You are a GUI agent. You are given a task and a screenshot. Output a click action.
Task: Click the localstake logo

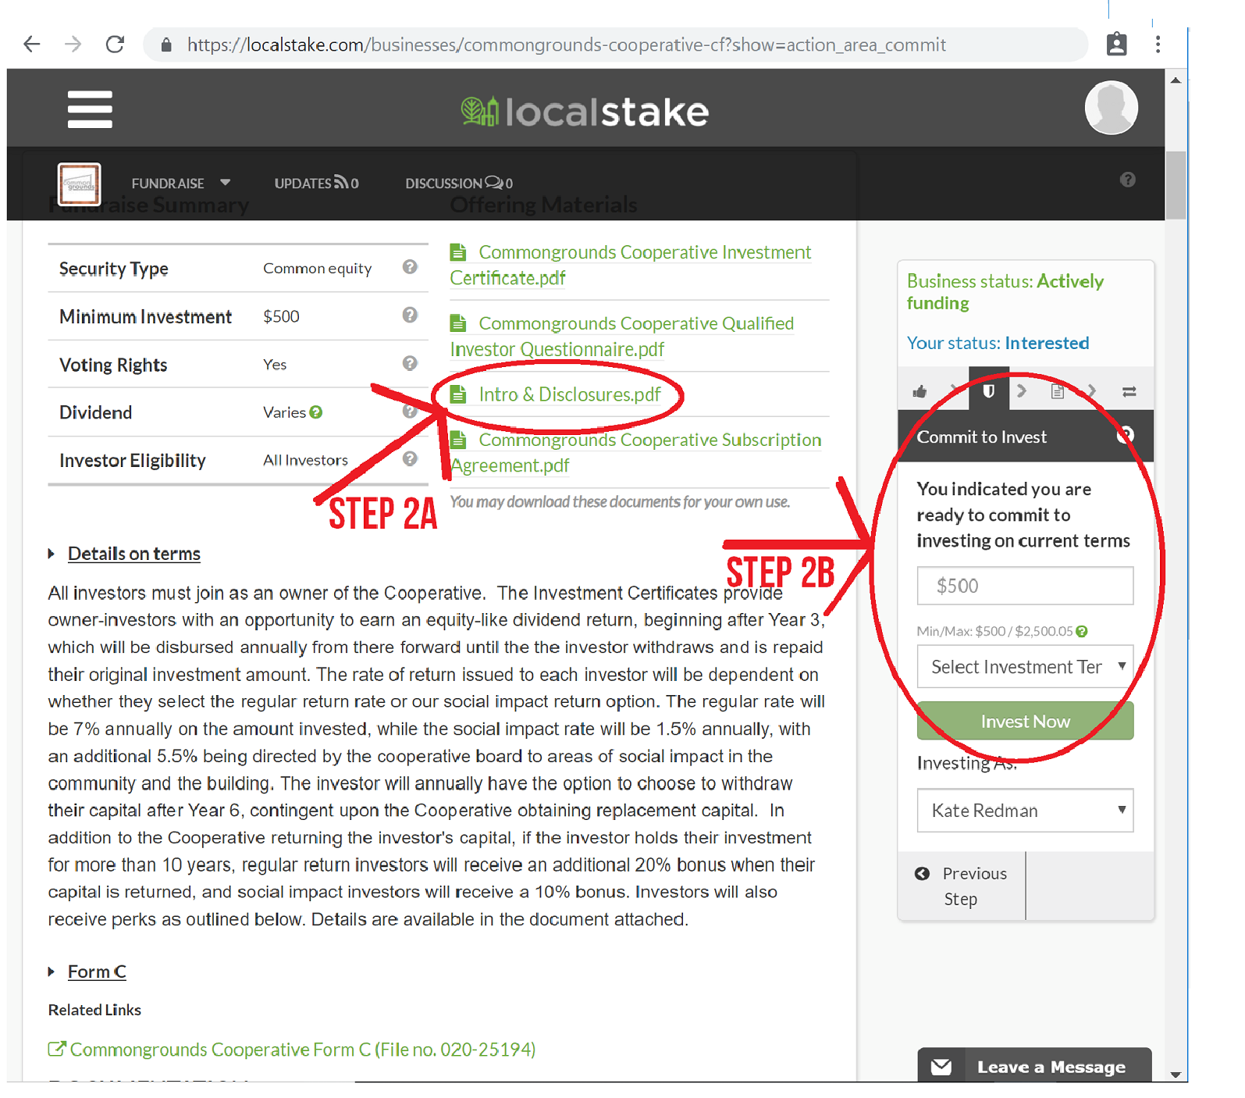click(585, 112)
